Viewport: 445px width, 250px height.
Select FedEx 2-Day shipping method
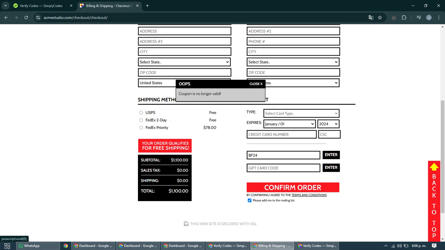click(141, 120)
